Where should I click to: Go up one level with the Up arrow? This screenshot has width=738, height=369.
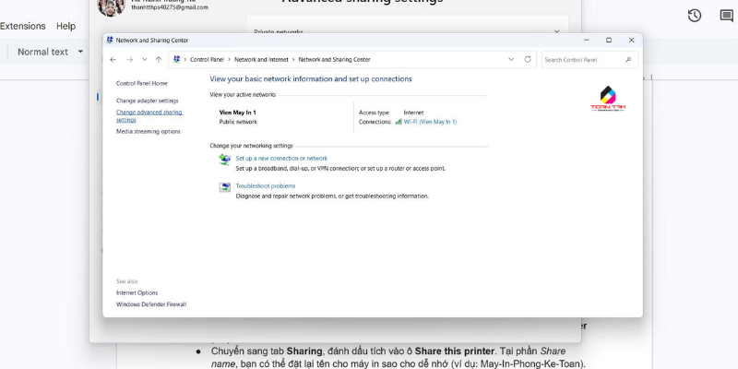(159, 59)
